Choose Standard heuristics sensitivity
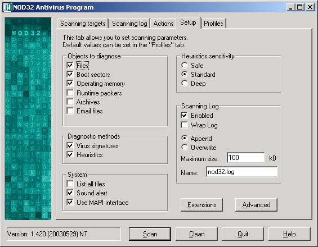 (x=185, y=74)
